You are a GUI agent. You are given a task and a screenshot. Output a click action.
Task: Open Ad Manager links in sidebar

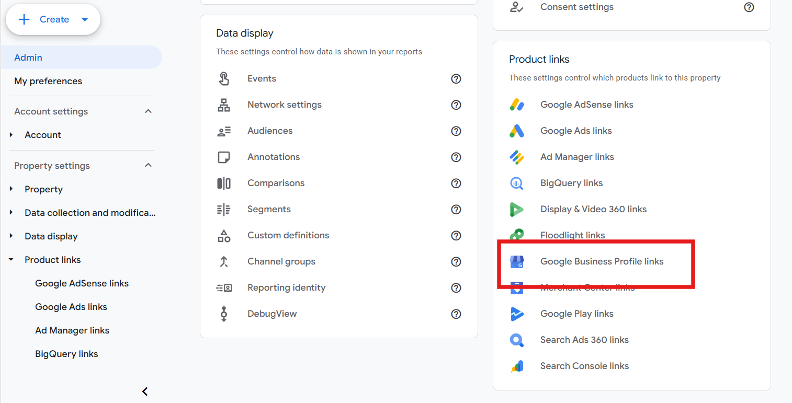point(72,330)
